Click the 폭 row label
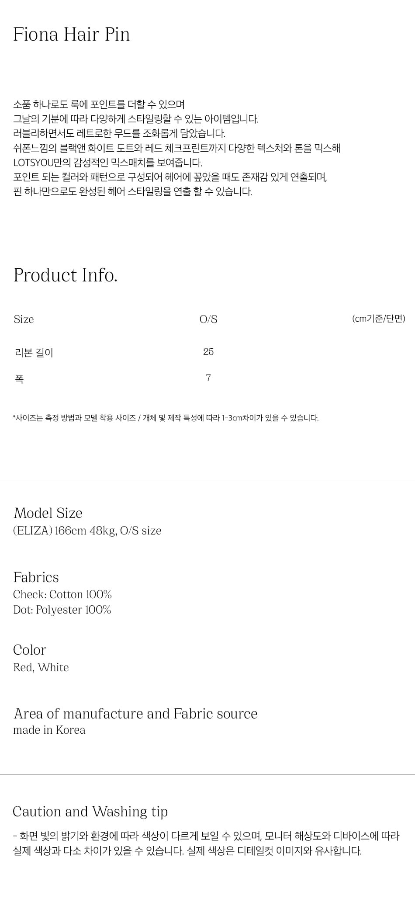Viewport: 415px width, 909px height. [x=19, y=378]
